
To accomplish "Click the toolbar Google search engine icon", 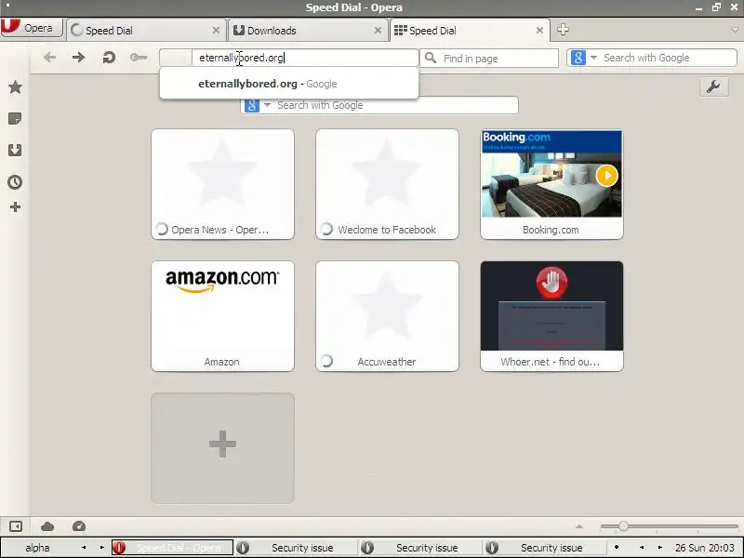I will pos(578,58).
